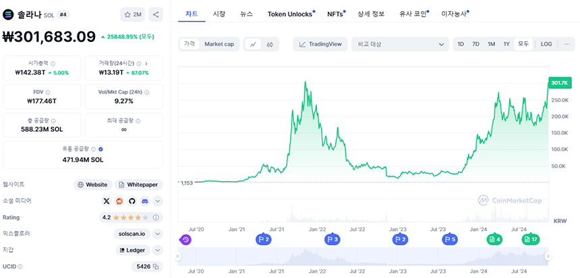Open the 상세 정보 tab
Viewport: 580px width, 278px height.
point(371,14)
